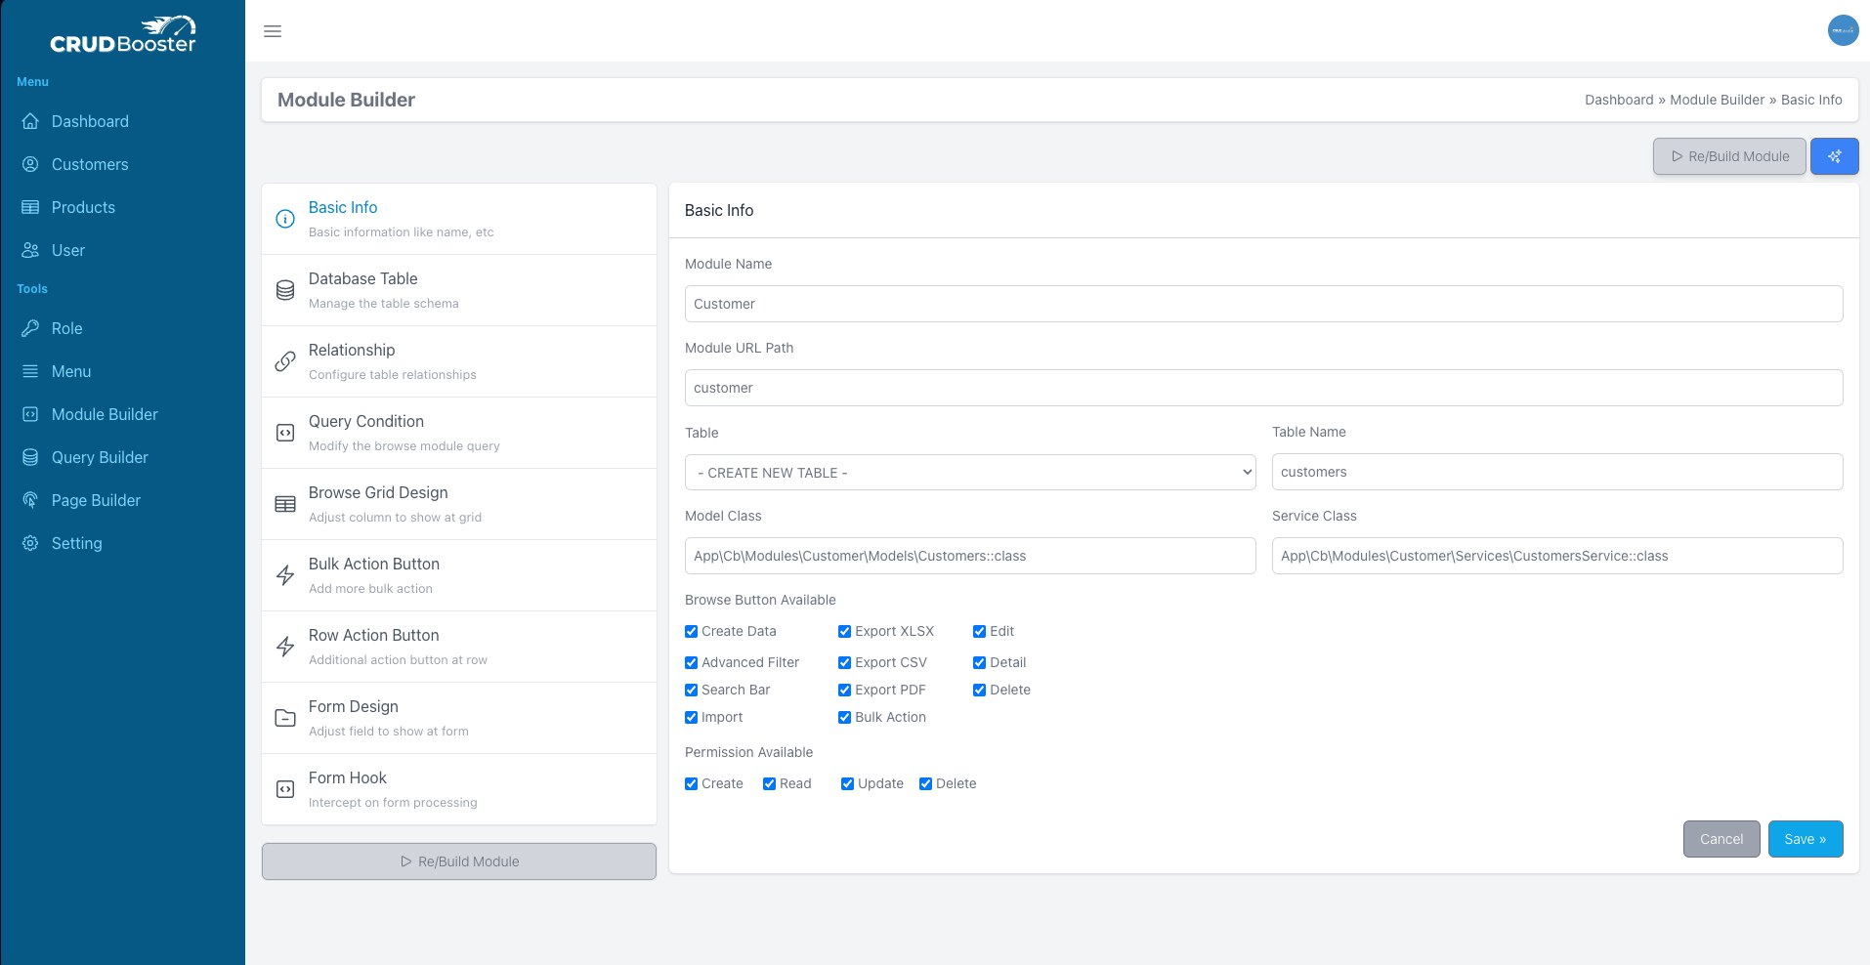This screenshot has width=1870, height=965.
Task: Click the Module URL Path field
Action: (1264, 388)
